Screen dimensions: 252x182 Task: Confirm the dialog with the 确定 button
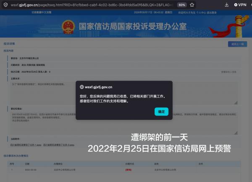coord(161,111)
